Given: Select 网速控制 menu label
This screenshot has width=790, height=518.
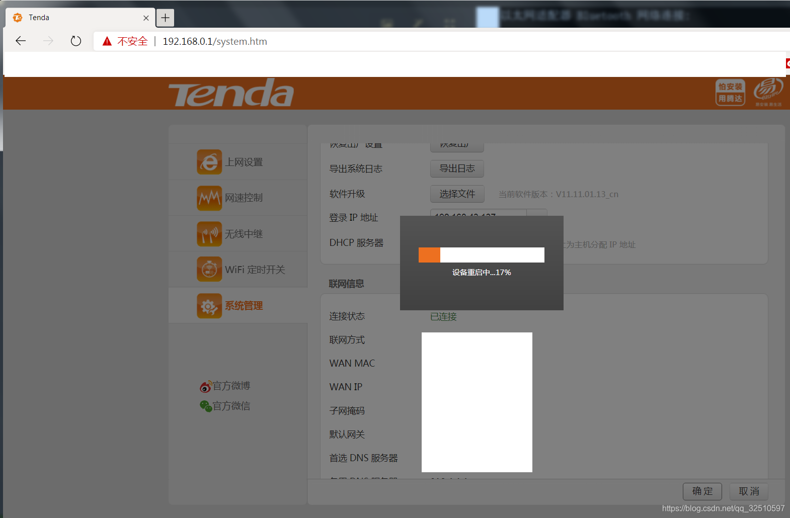Looking at the screenshot, I should (244, 198).
